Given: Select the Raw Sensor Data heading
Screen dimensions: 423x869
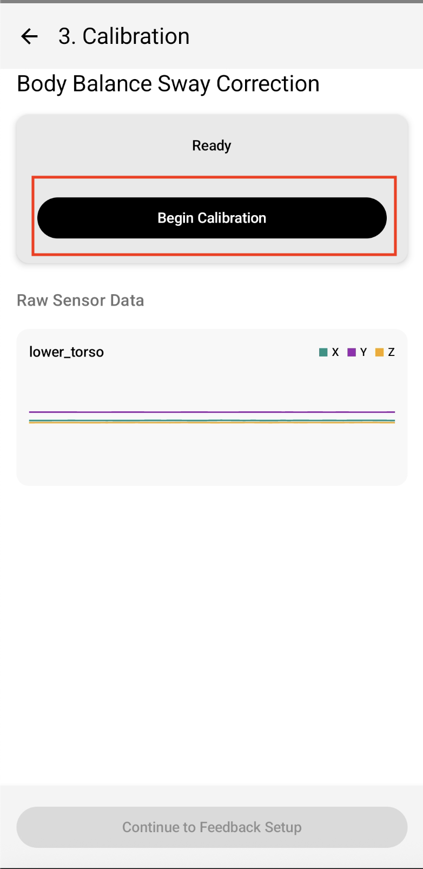Looking at the screenshot, I should [81, 300].
